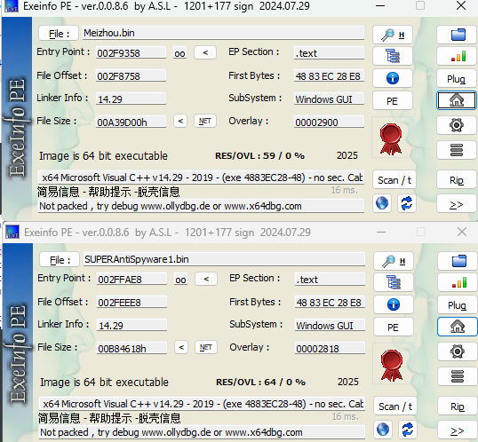This screenshot has width=478, height=442.
Task: Click the oo button next to Entry Point 002FFAE8
Action: click(180, 280)
